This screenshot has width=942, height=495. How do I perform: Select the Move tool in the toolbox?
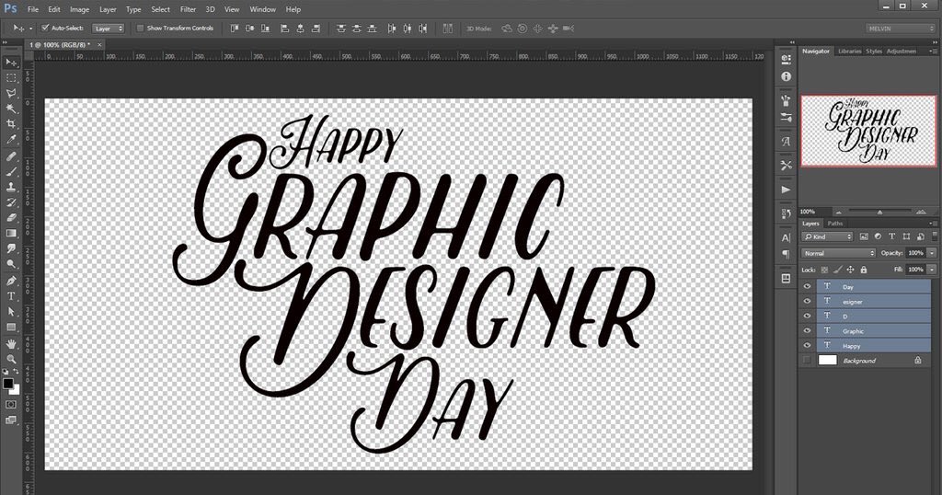click(11, 63)
